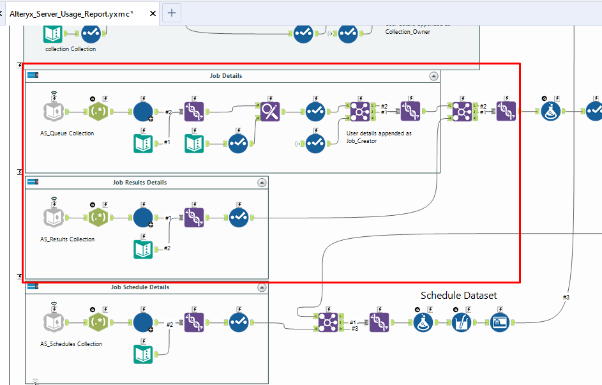Select the first Union tool in Job Details
The width and height of the screenshot is (602, 385).
[x=194, y=111]
